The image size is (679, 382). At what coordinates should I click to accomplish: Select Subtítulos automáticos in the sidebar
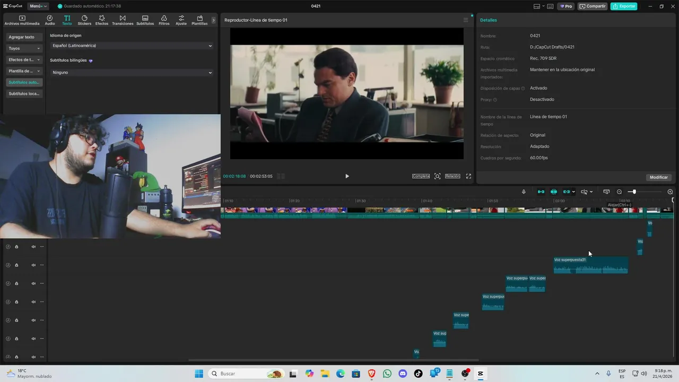point(24,82)
